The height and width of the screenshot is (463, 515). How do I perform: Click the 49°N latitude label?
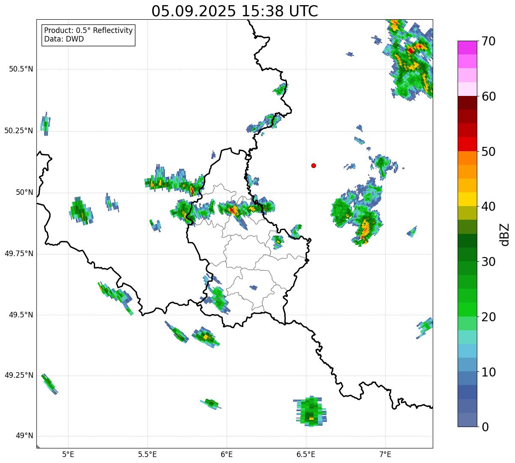[x=25, y=436]
